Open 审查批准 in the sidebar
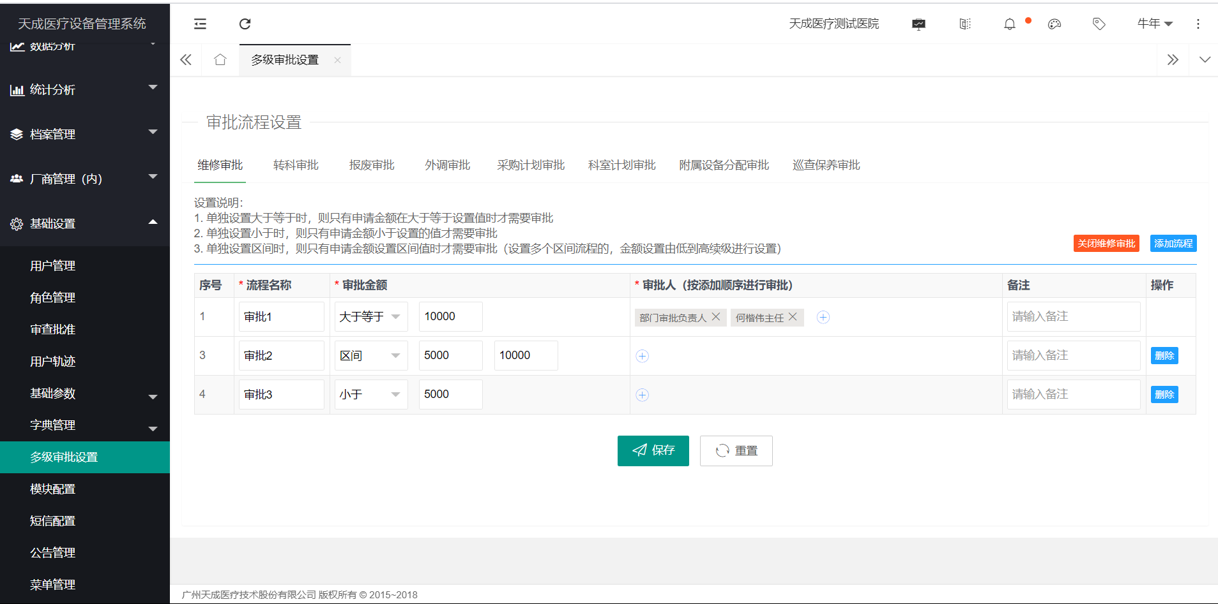 tap(85, 329)
